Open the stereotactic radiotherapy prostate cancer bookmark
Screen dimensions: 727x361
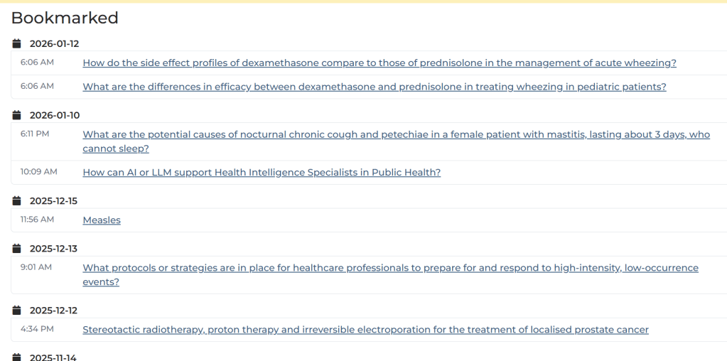point(365,330)
